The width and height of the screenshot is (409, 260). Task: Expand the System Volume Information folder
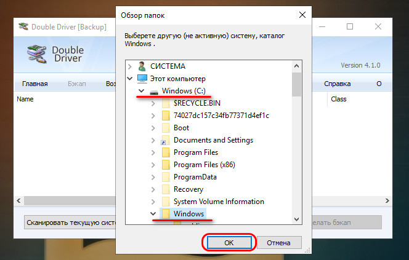pos(153,202)
